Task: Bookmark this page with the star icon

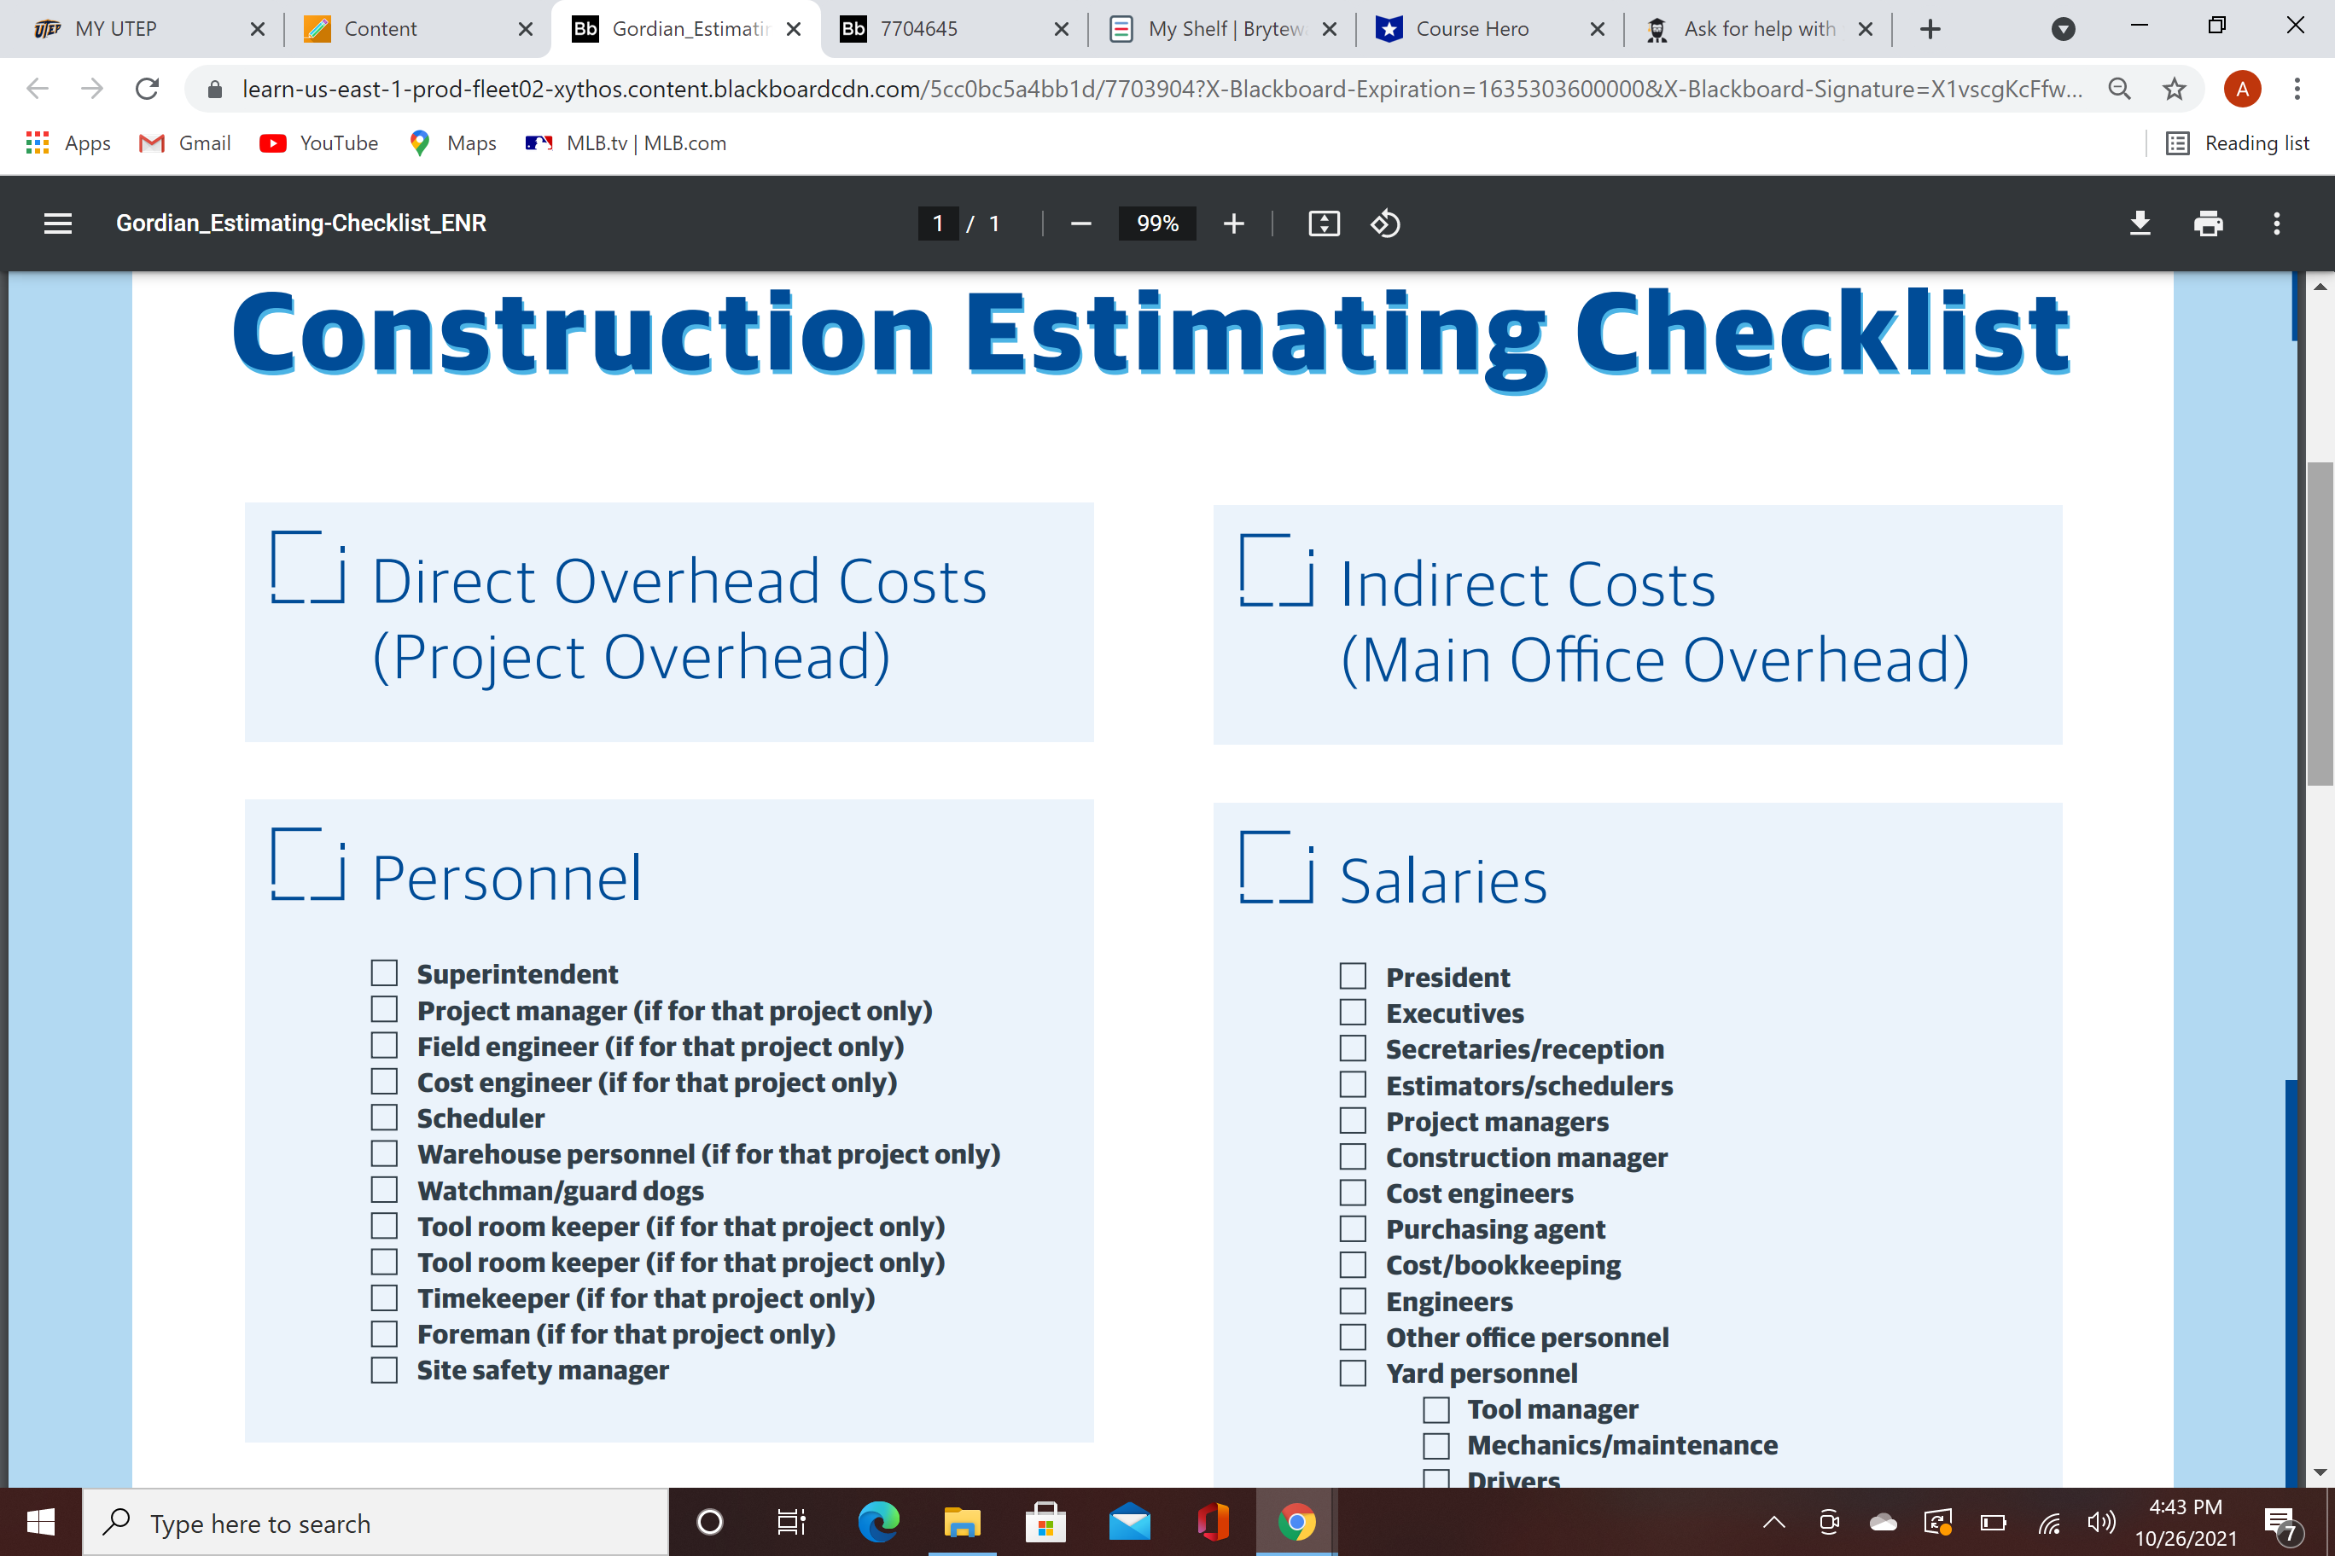Action: [x=2175, y=90]
